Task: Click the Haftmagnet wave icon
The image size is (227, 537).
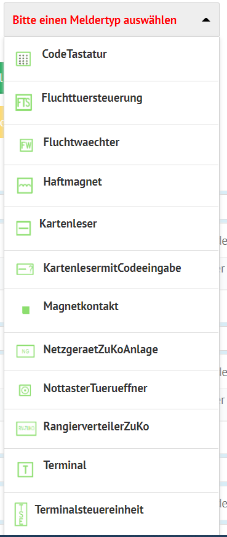Action: [x=25, y=186]
